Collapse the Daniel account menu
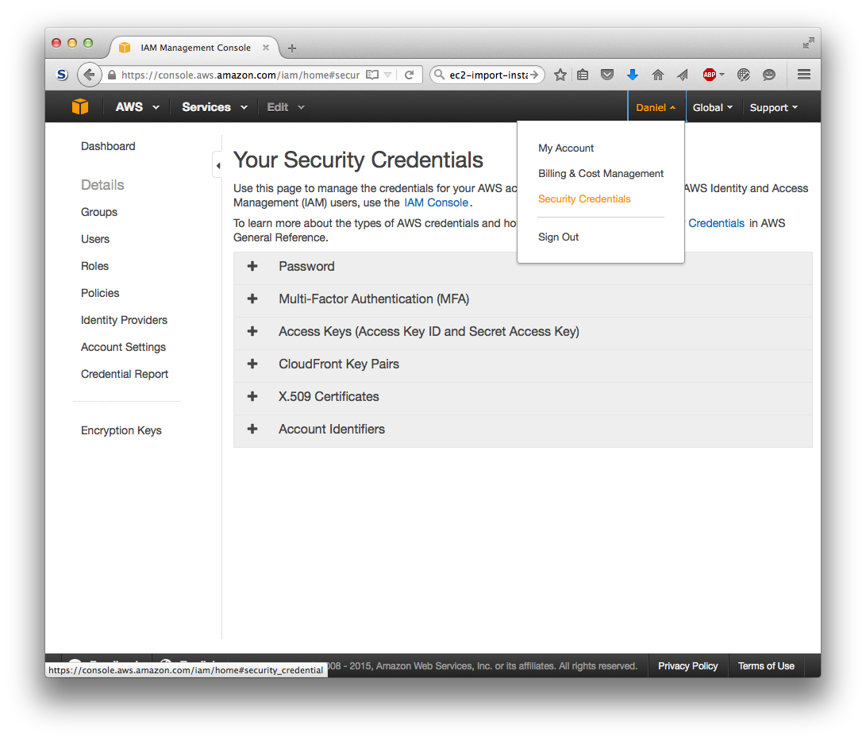This screenshot has height=740, width=866. click(656, 107)
